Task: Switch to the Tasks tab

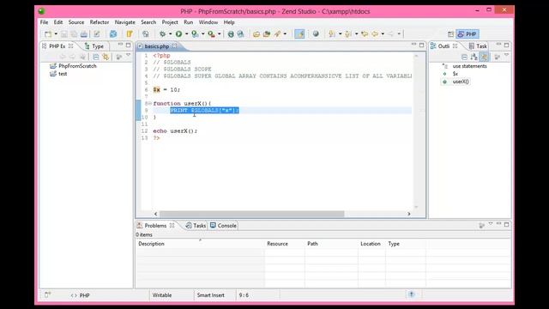Action: [x=196, y=226]
